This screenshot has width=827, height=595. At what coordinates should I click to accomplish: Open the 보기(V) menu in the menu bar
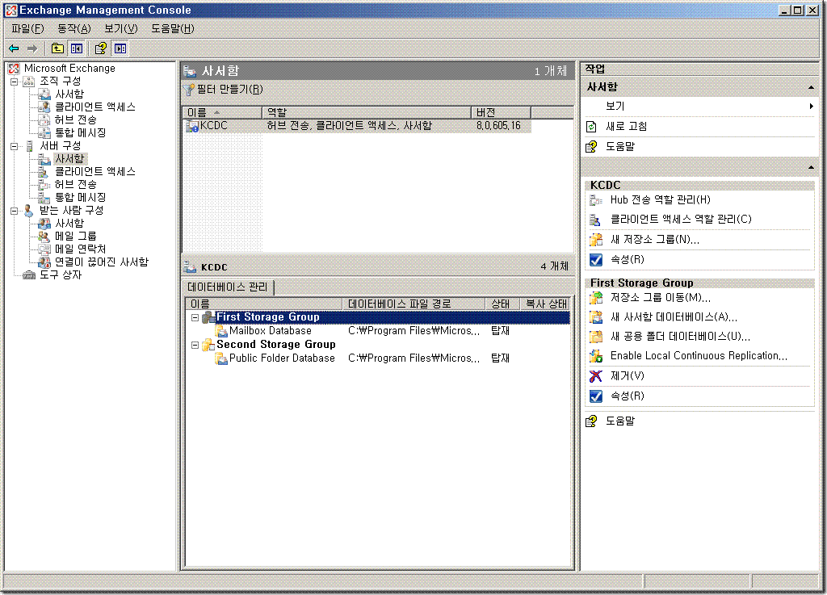121,28
